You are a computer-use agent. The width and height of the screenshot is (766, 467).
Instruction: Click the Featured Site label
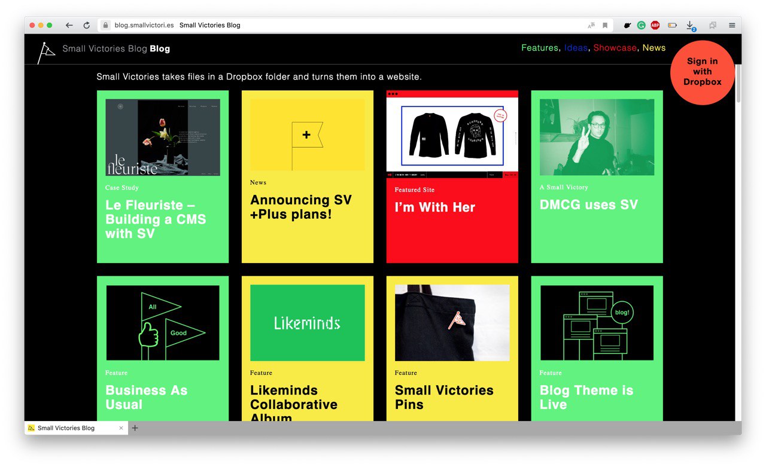[415, 190]
